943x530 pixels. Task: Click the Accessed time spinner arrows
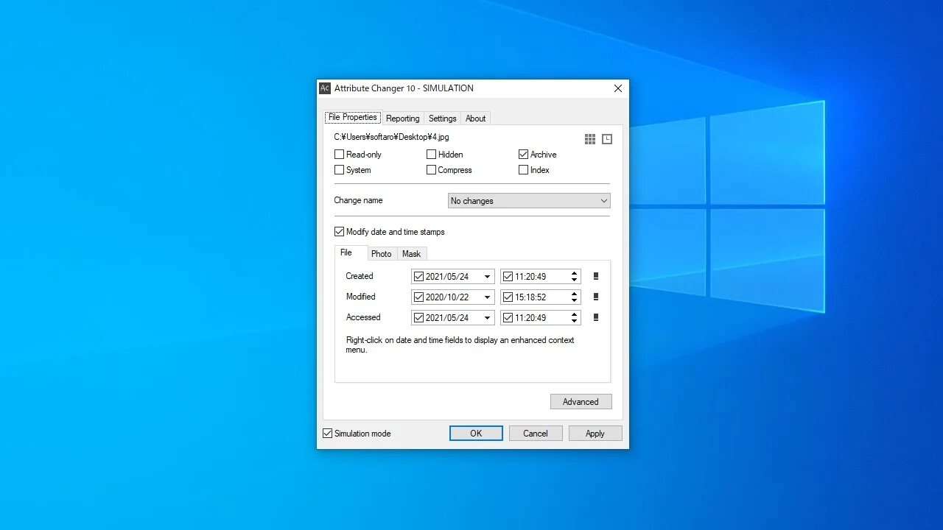click(574, 318)
